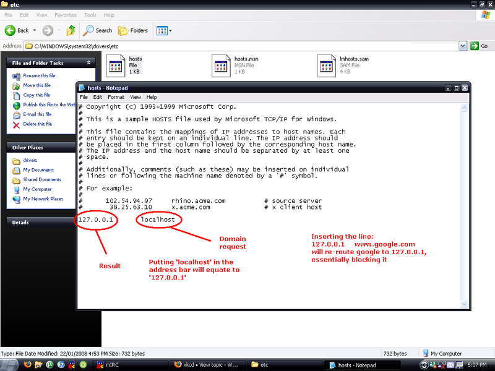Click the localhost entry in Notepad
Image resolution: width=495 pixels, height=371 pixels.
coord(158,220)
